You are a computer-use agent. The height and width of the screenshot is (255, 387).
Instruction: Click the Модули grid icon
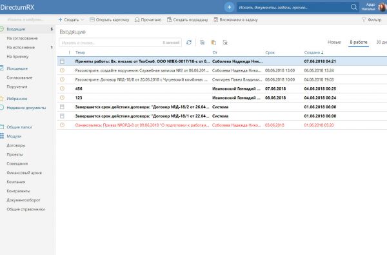tap(2, 136)
